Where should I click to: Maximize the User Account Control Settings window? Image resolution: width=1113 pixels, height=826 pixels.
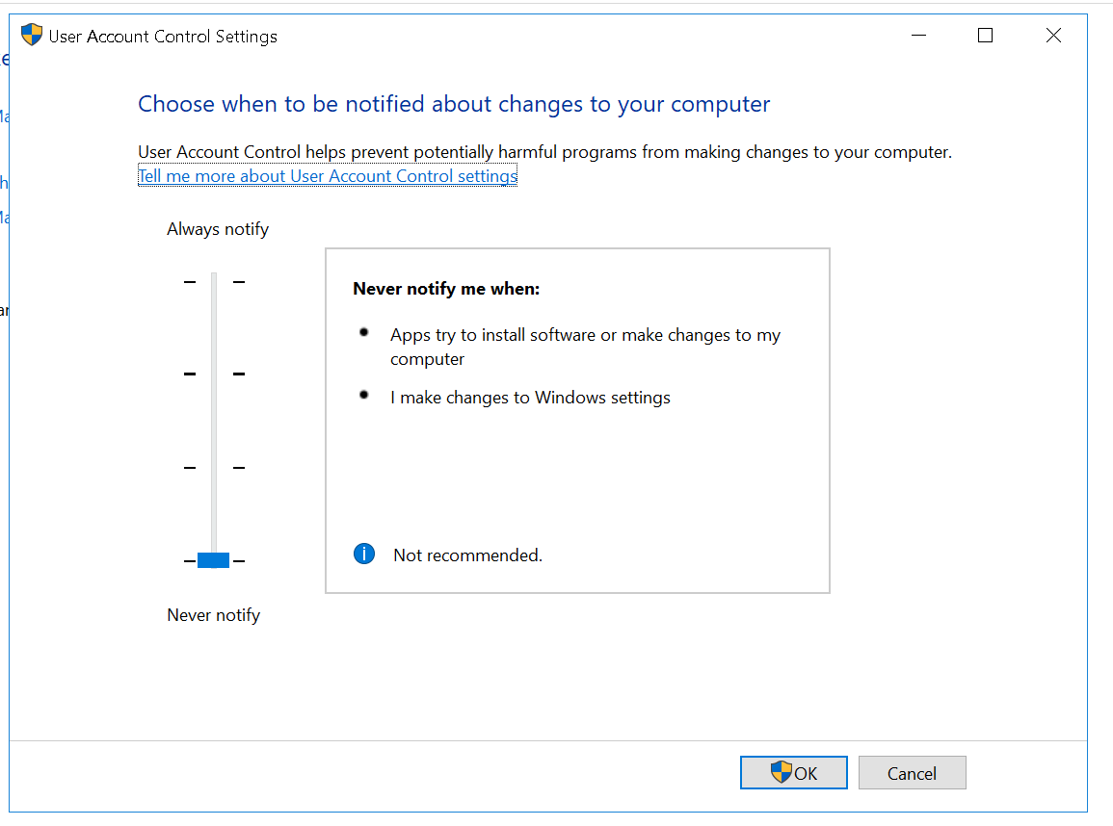(985, 36)
